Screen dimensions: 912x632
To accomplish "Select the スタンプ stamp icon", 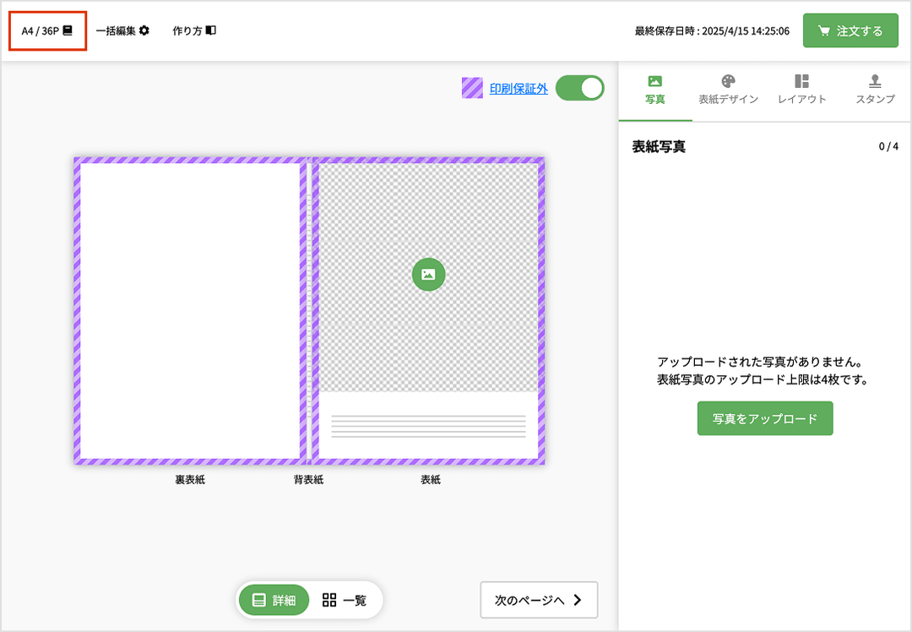I will coord(875,81).
